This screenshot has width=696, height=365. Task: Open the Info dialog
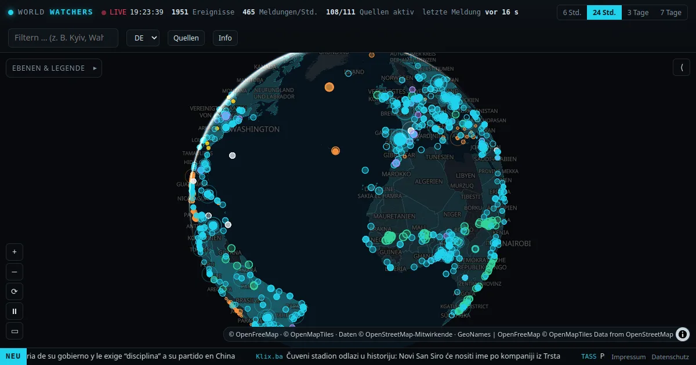point(225,38)
